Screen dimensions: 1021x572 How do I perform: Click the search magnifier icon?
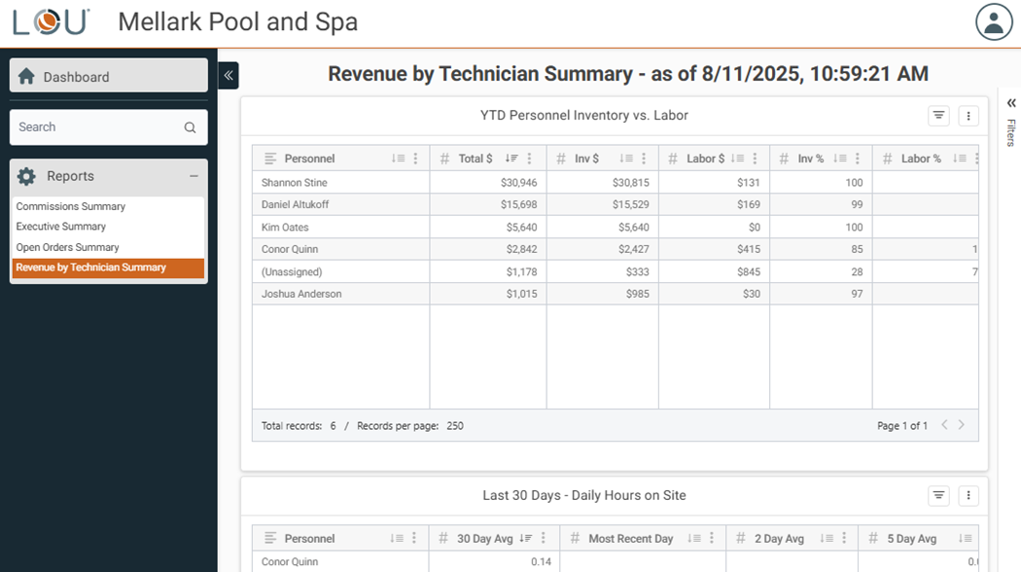pos(190,127)
